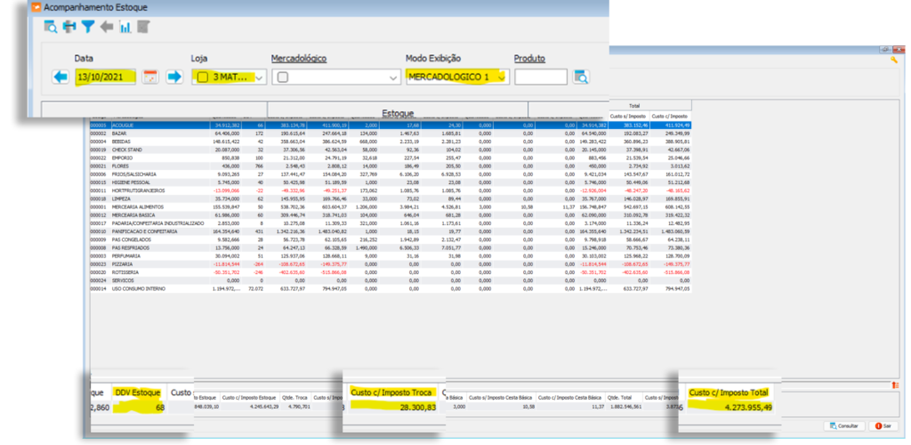Screen dimensions: 911x445
Task: Open the search/preview toolbar icon
Action: [x=51, y=27]
